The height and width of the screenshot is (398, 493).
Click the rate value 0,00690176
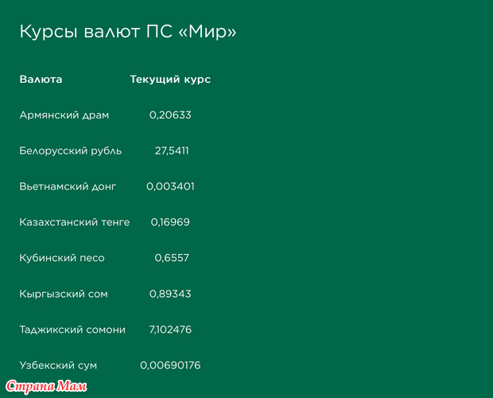click(170, 365)
